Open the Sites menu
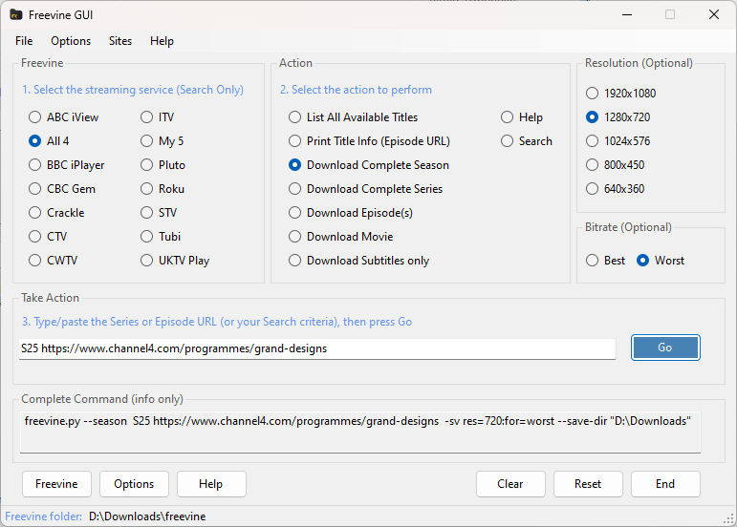 (x=120, y=41)
